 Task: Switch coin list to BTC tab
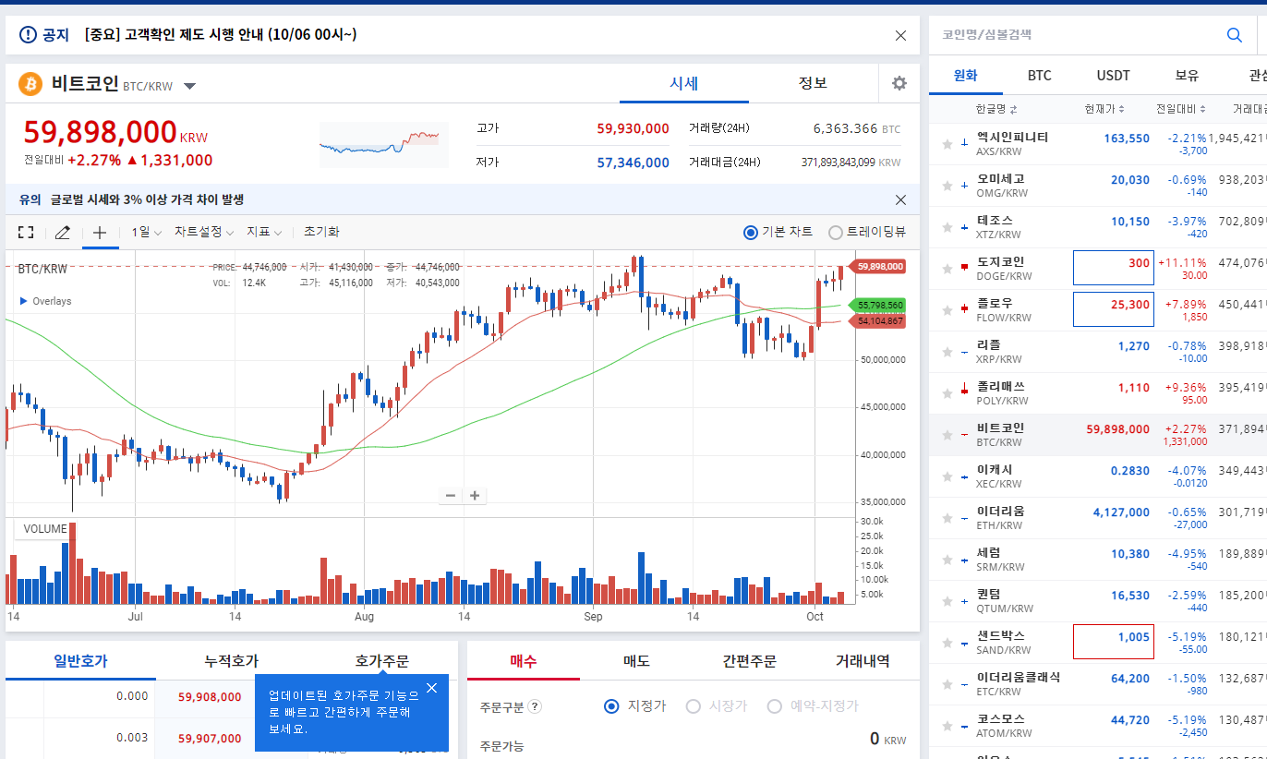[1040, 76]
